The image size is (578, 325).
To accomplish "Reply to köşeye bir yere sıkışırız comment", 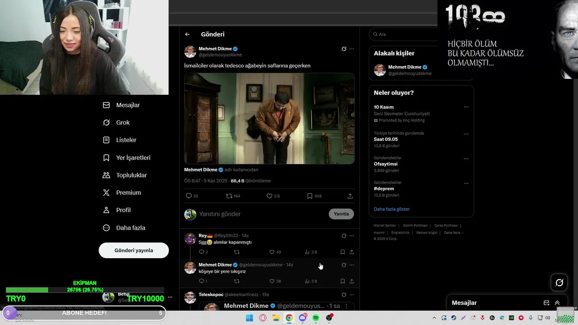I will coord(203,281).
